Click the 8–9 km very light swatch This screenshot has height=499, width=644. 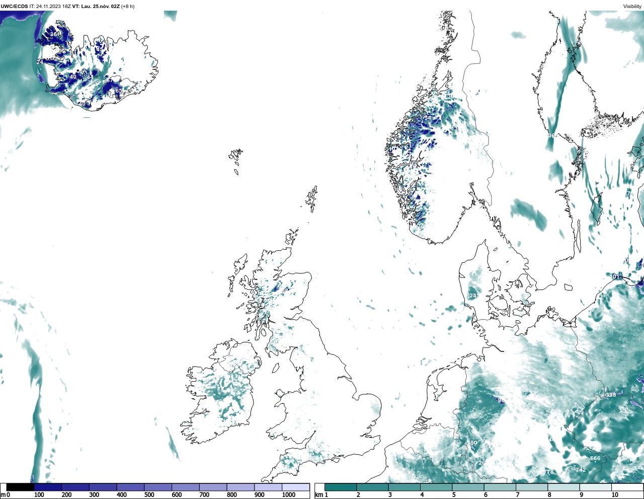(563, 487)
